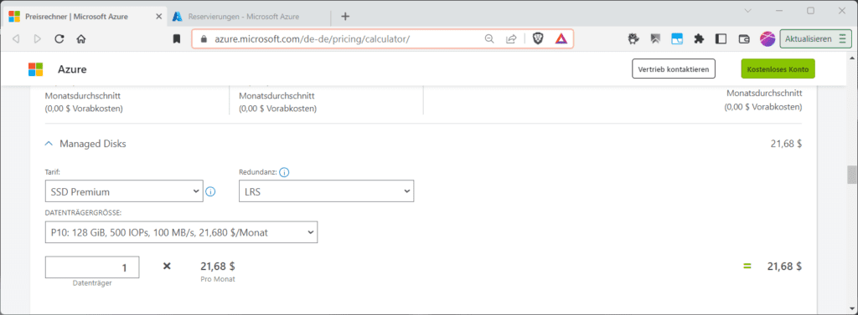This screenshot has height=315, width=858.
Task: Share this page via share icon
Action: [x=511, y=38]
